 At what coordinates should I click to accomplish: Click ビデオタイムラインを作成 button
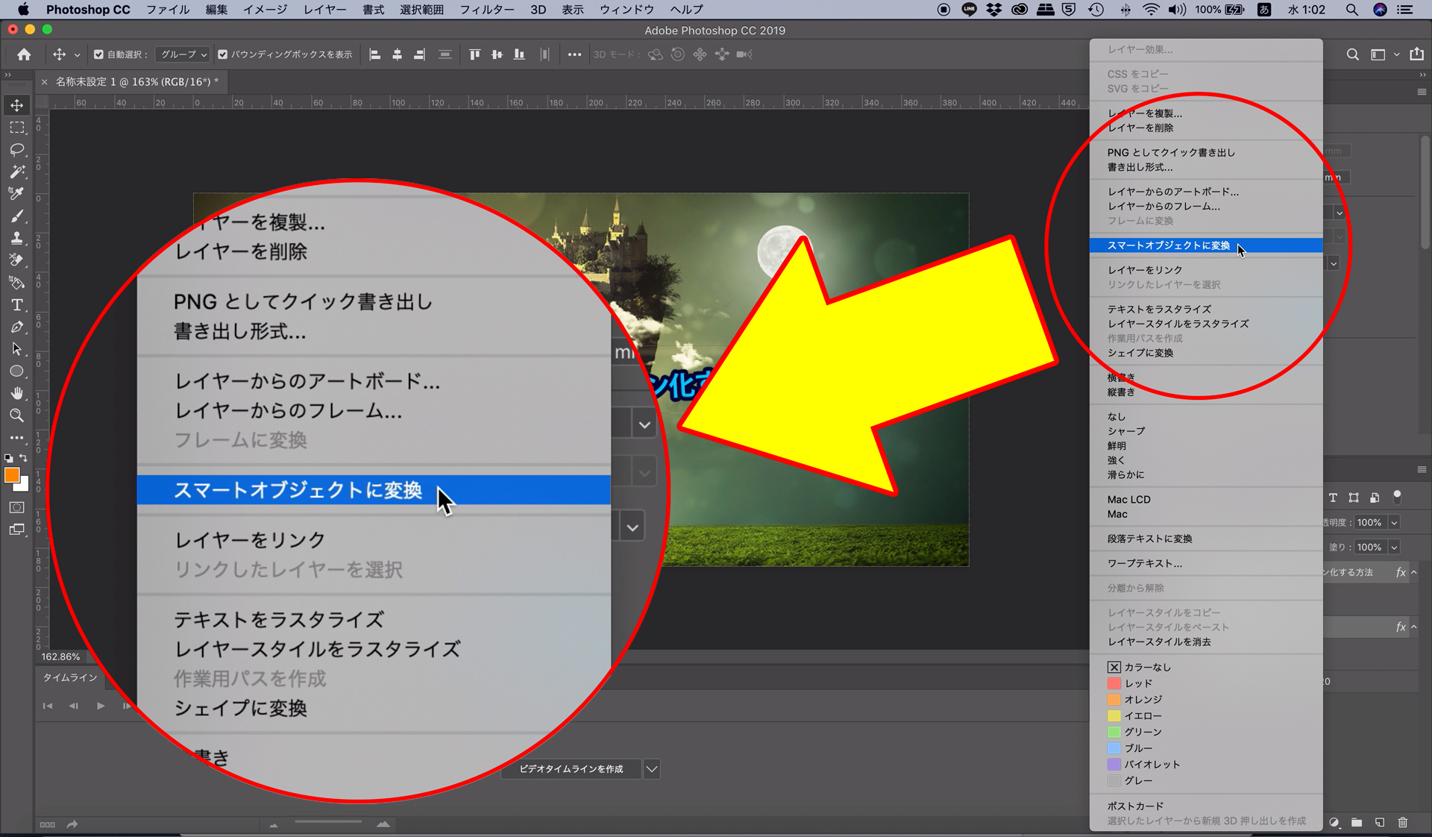tap(571, 769)
